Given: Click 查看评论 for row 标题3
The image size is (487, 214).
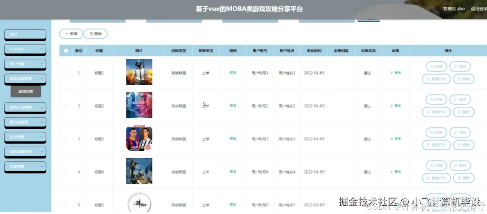Looking at the screenshot, I should point(436,145).
